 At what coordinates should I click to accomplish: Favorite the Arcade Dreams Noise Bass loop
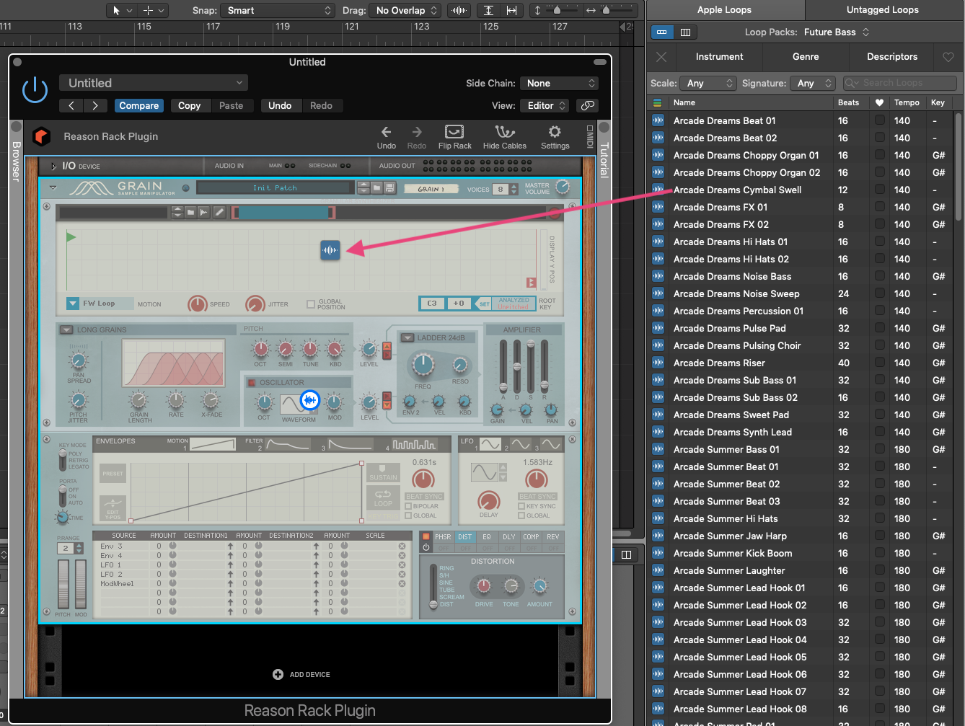pos(880,276)
